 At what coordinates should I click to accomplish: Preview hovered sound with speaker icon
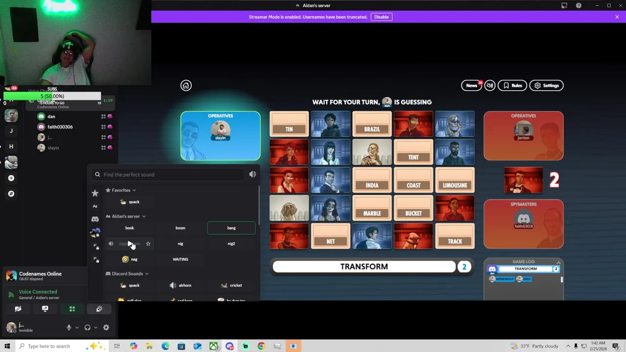click(111, 243)
